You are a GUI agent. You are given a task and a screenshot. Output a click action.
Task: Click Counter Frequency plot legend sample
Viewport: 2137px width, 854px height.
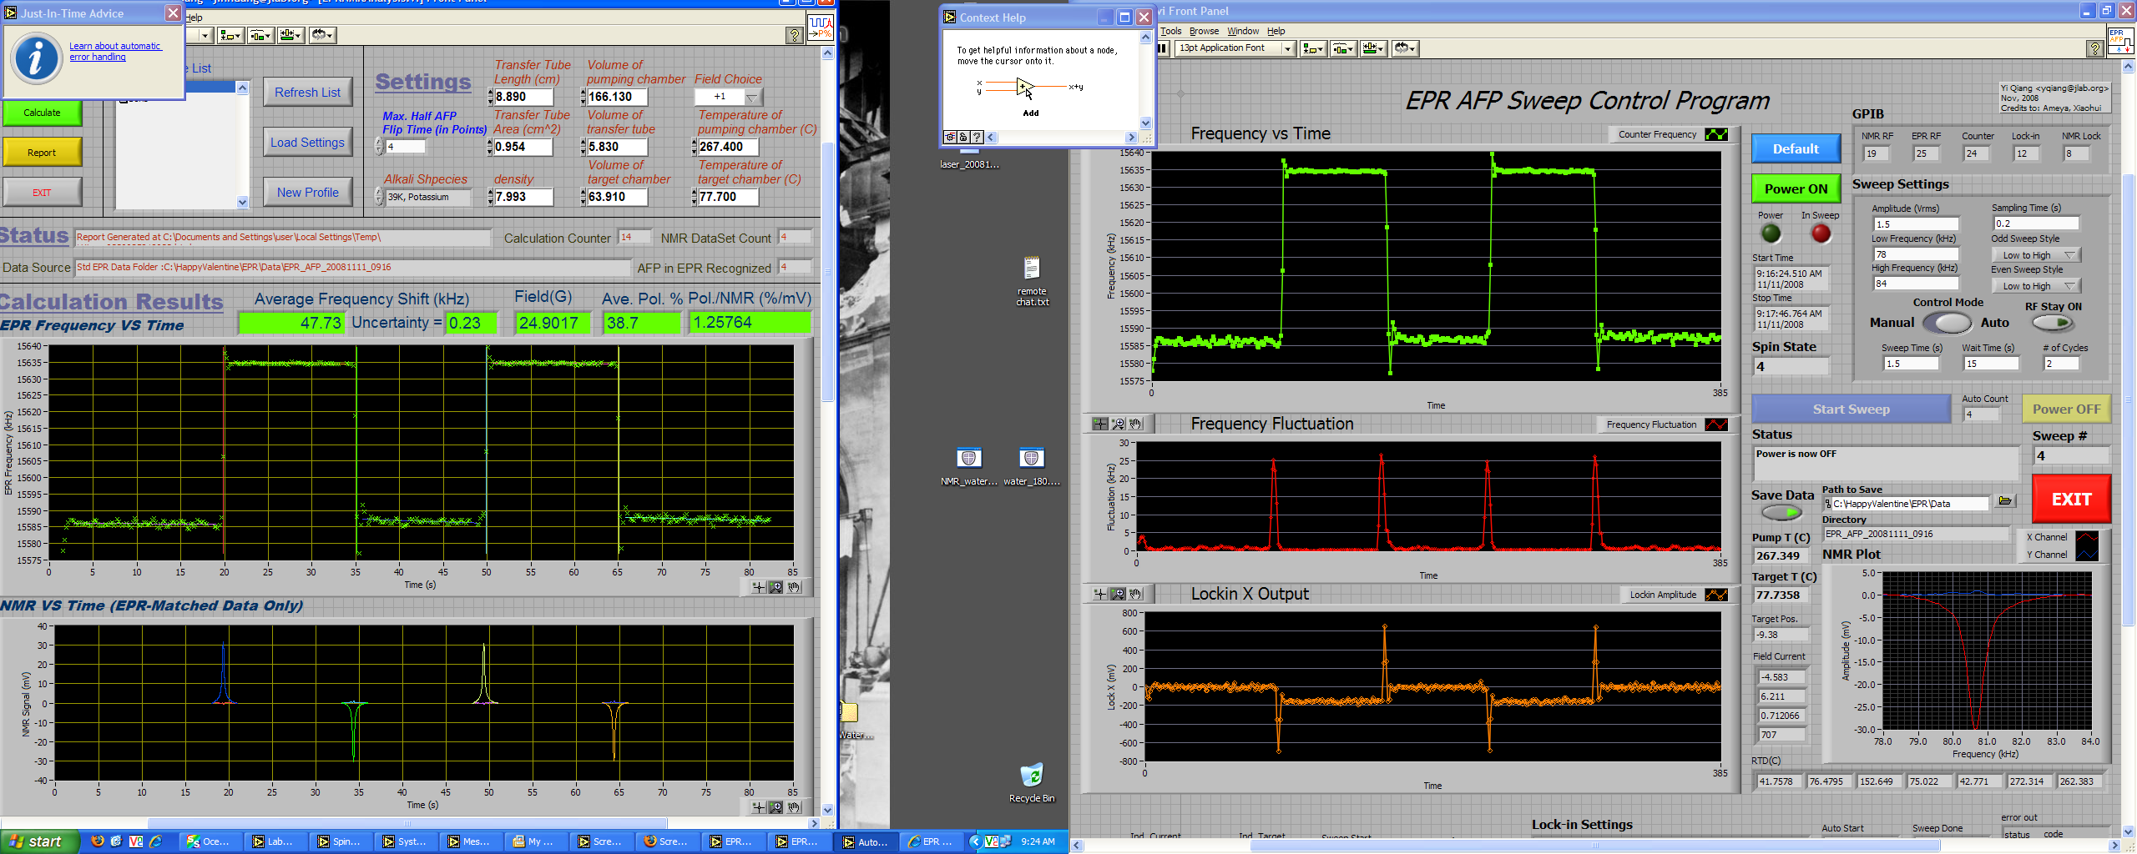[x=1716, y=134]
